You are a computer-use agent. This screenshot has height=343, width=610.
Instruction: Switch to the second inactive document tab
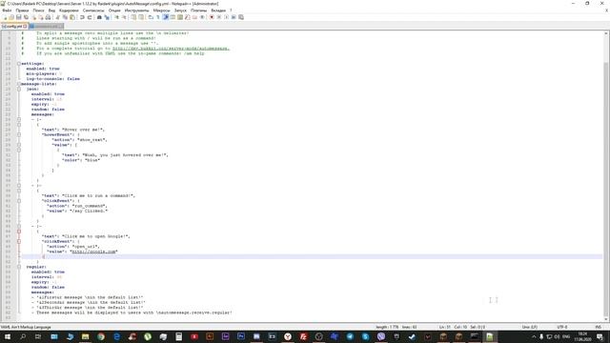tap(46, 26)
